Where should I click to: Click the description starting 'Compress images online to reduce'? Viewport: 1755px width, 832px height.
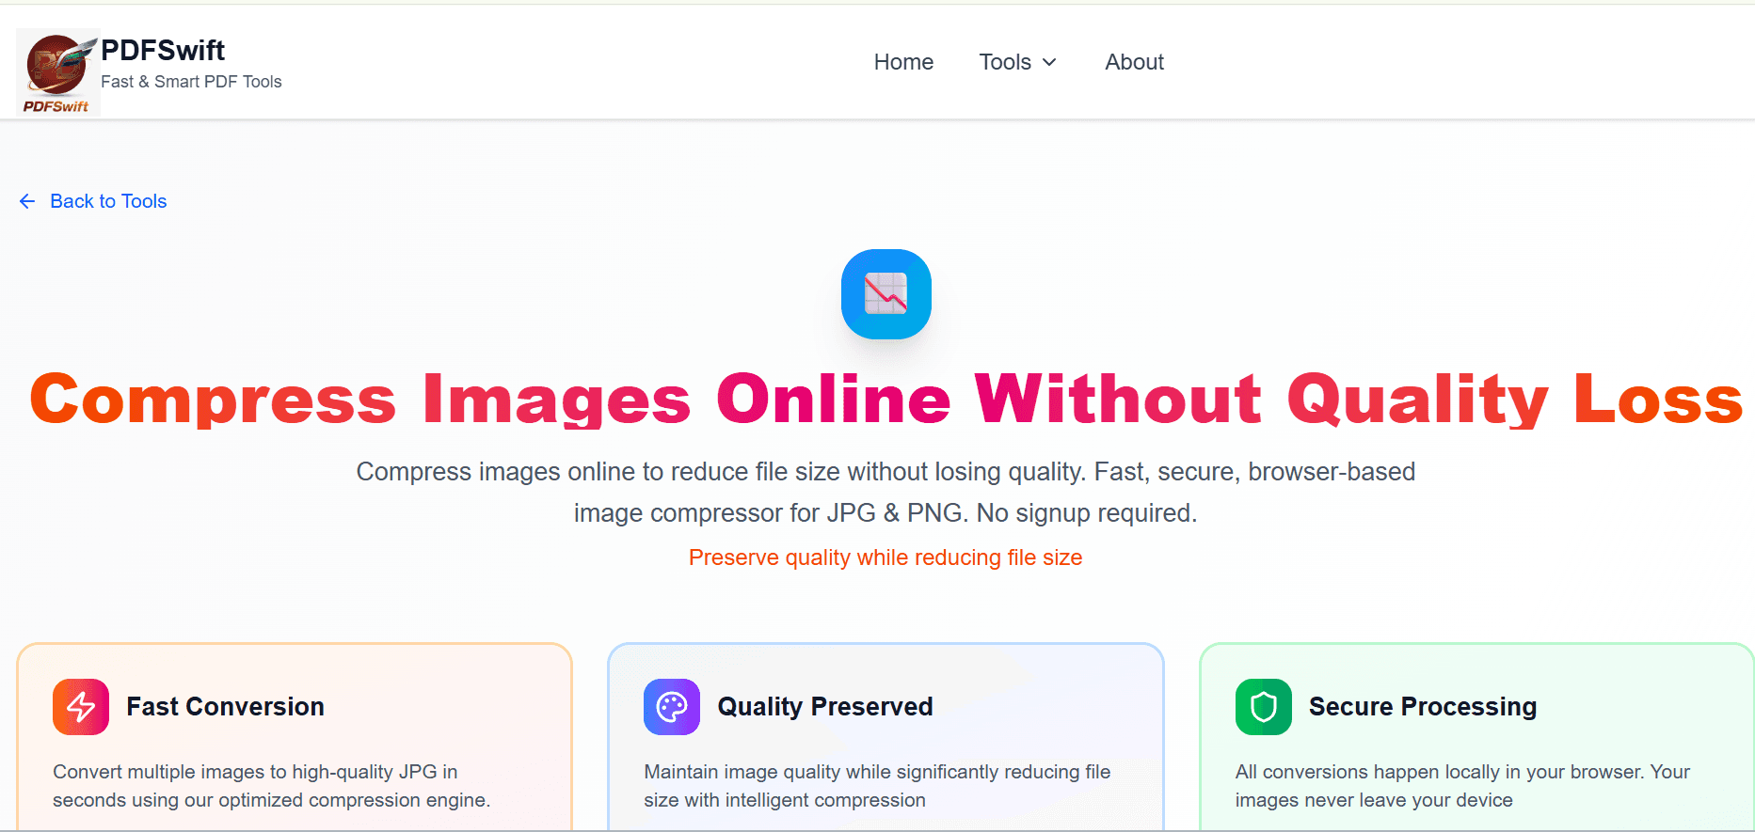(x=885, y=493)
